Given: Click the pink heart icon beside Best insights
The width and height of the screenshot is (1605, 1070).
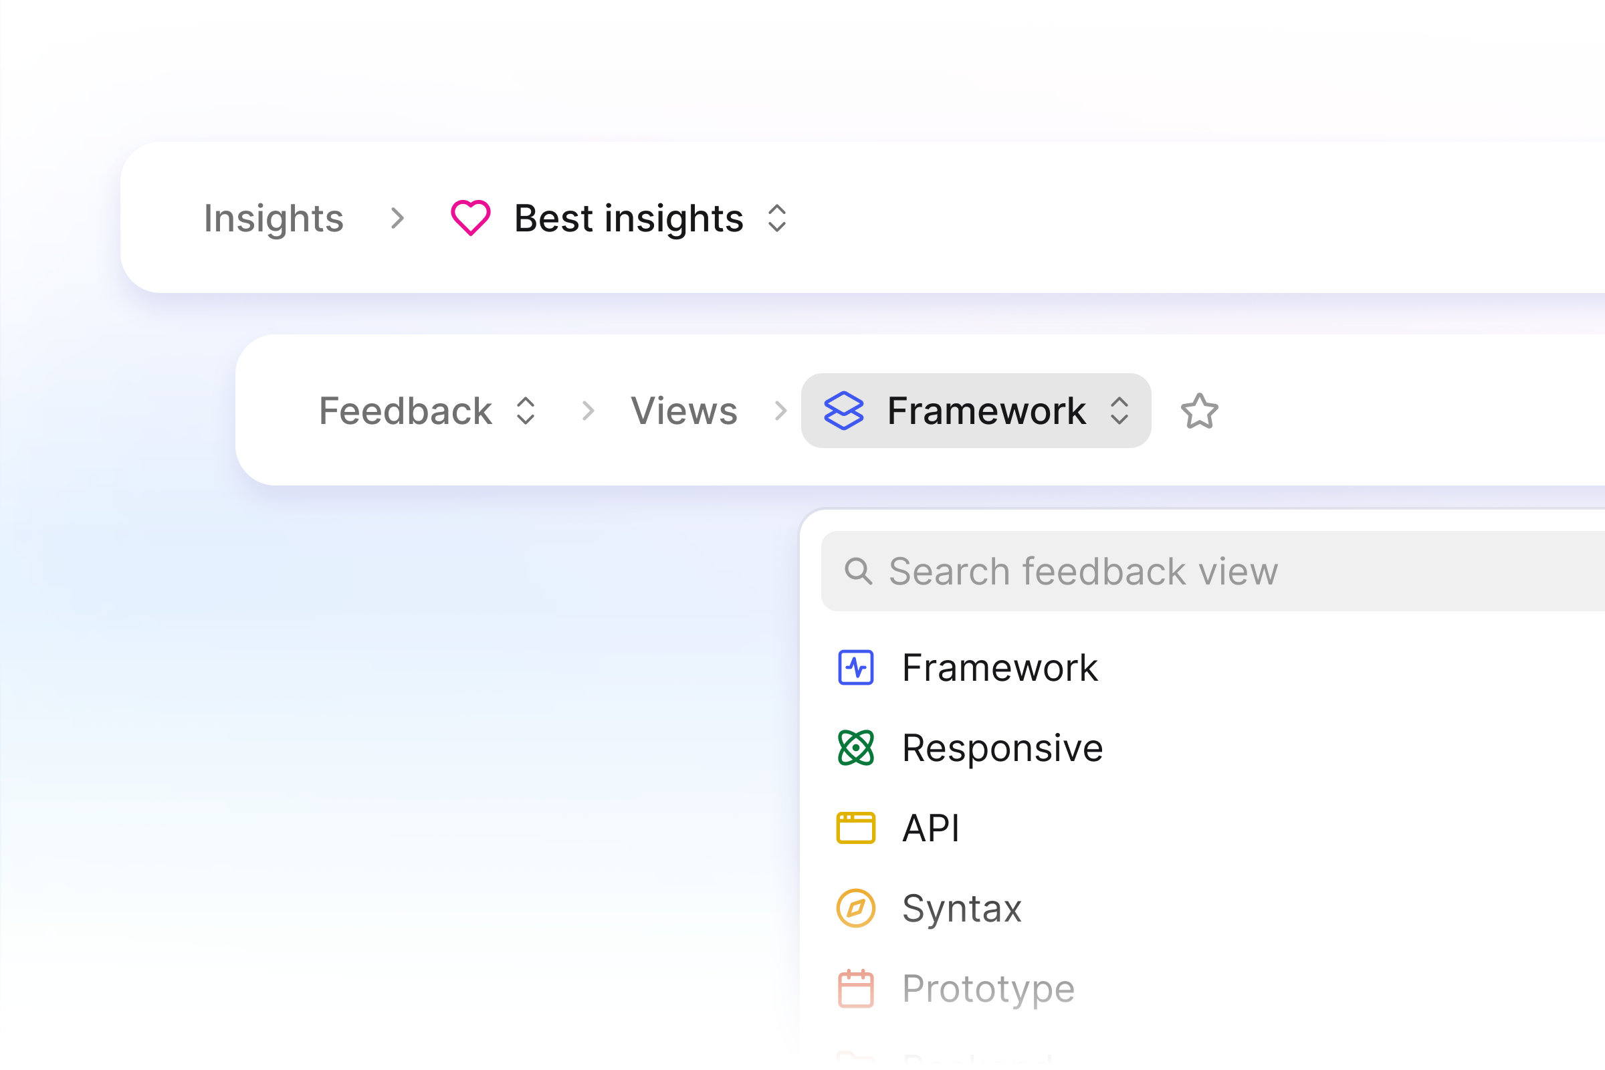Looking at the screenshot, I should 470,219.
